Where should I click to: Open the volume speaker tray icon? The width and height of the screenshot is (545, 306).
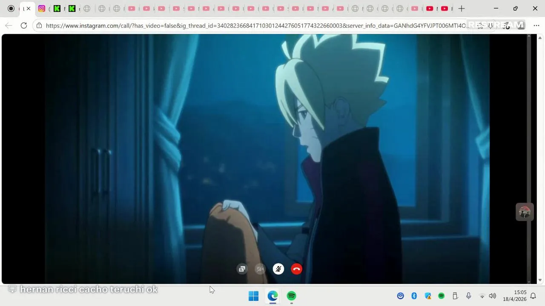tap(493, 296)
